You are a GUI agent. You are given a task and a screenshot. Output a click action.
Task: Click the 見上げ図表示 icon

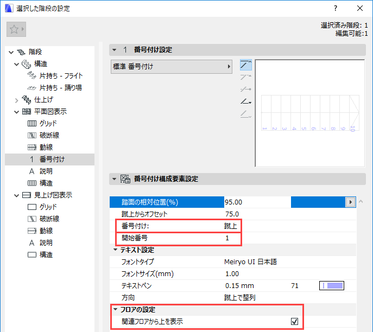(x=27, y=195)
